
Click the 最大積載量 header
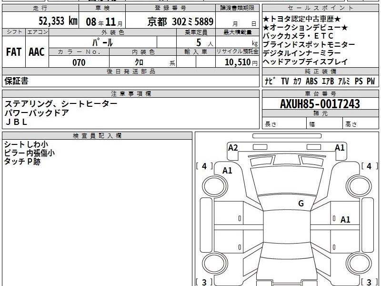[237, 32]
